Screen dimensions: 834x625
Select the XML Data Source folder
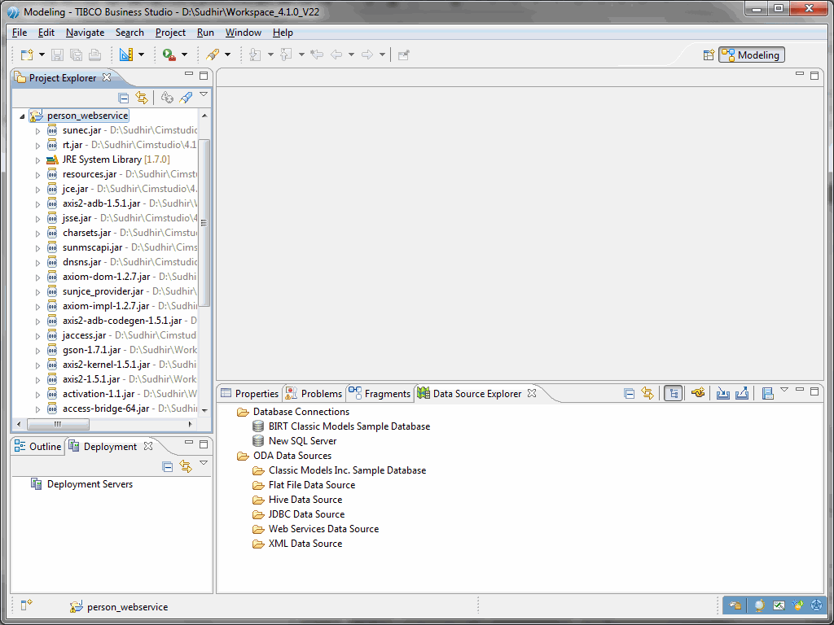click(305, 544)
